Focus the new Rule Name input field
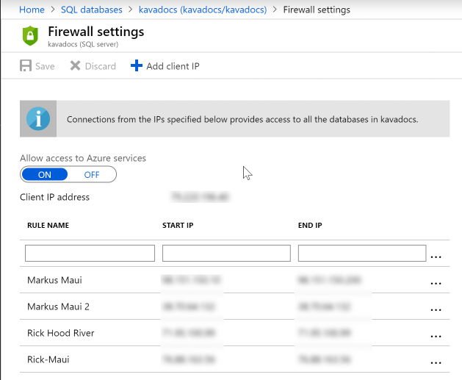 click(x=90, y=253)
